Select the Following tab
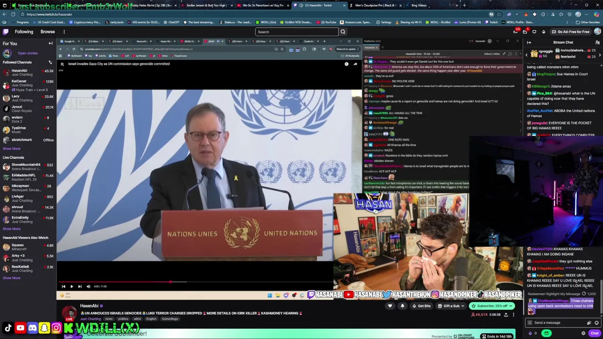The image size is (603, 339). 24,32
